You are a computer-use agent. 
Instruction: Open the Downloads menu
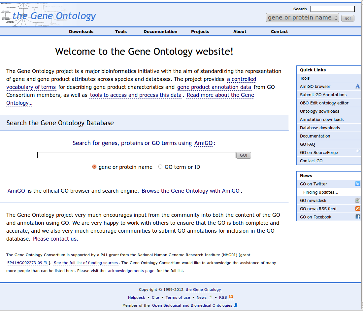click(x=81, y=31)
